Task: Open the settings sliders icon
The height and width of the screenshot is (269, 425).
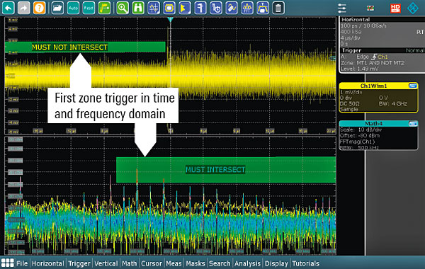Action: [x=342, y=8]
